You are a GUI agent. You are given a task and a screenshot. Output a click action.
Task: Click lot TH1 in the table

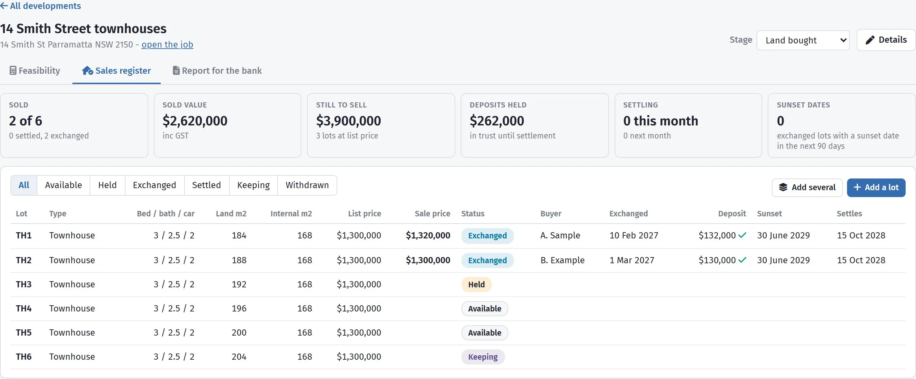pyautogui.click(x=24, y=235)
